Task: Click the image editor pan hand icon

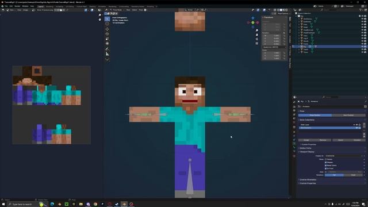Action: [x=99, y=20]
